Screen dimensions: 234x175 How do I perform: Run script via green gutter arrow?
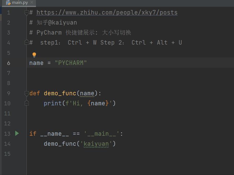(17, 133)
